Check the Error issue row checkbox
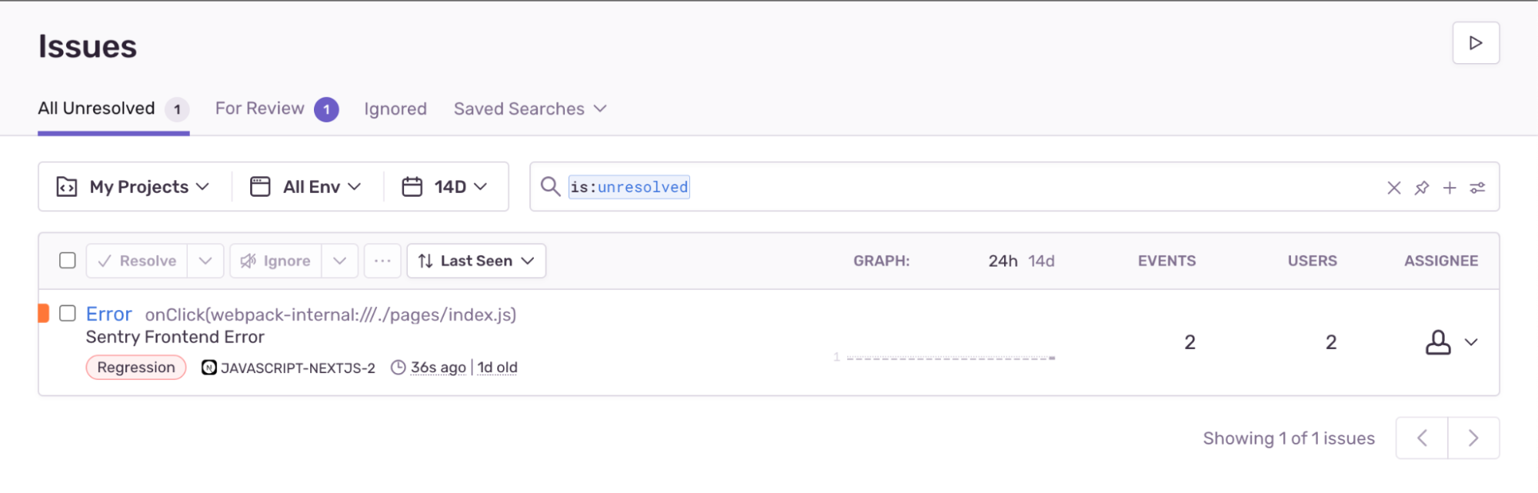The width and height of the screenshot is (1538, 493). point(68,313)
